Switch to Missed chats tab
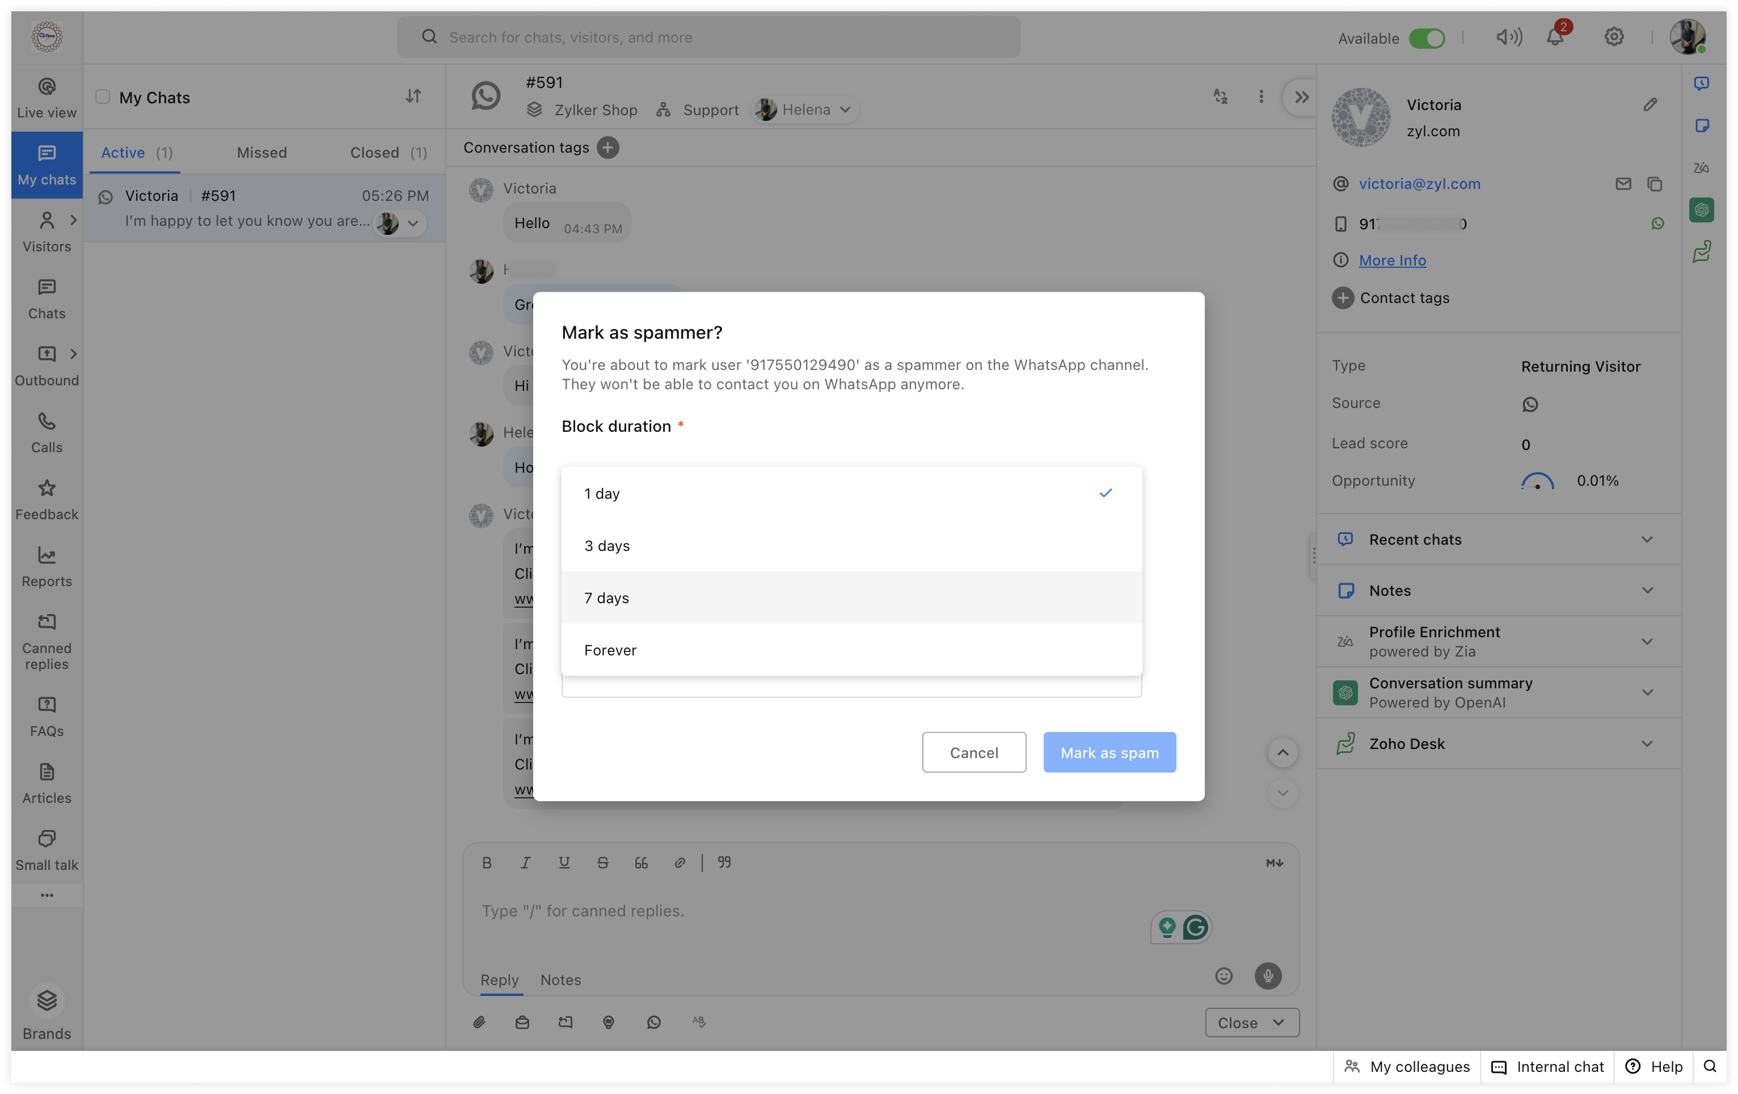This screenshot has width=1738, height=1094. [262, 153]
